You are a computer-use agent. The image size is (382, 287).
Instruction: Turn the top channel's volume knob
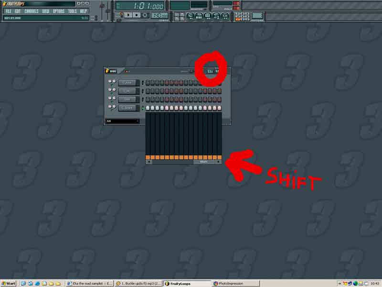[x=114, y=81]
